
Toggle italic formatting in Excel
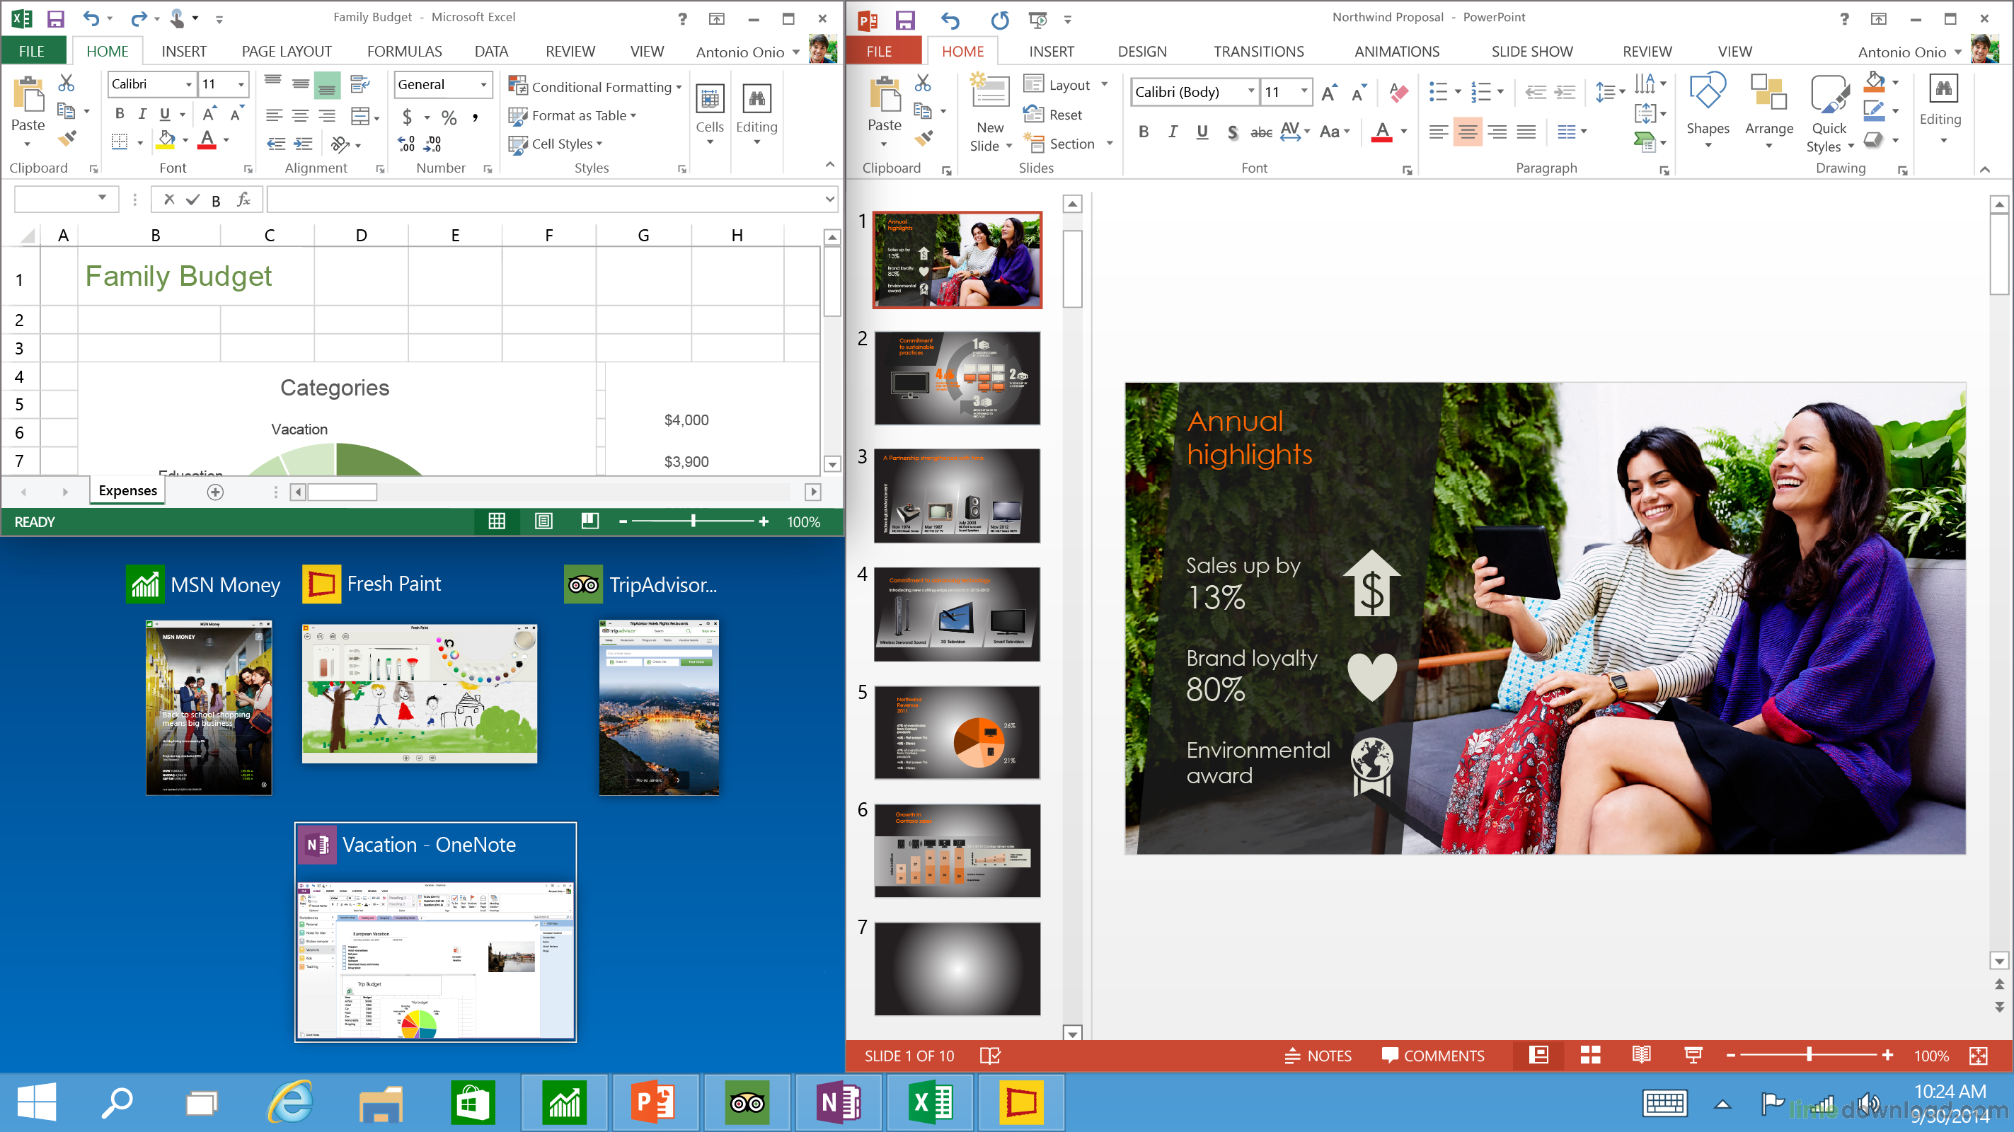tap(142, 113)
